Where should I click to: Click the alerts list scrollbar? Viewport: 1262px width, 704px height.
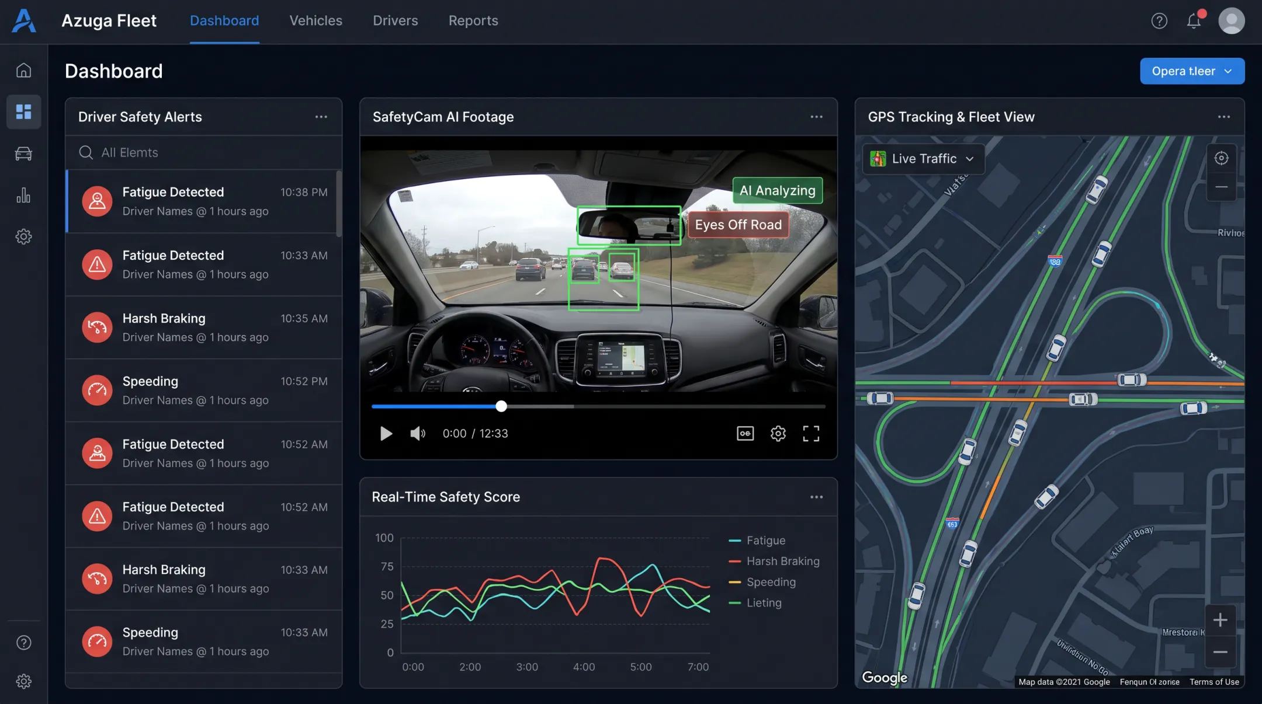(339, 203)
